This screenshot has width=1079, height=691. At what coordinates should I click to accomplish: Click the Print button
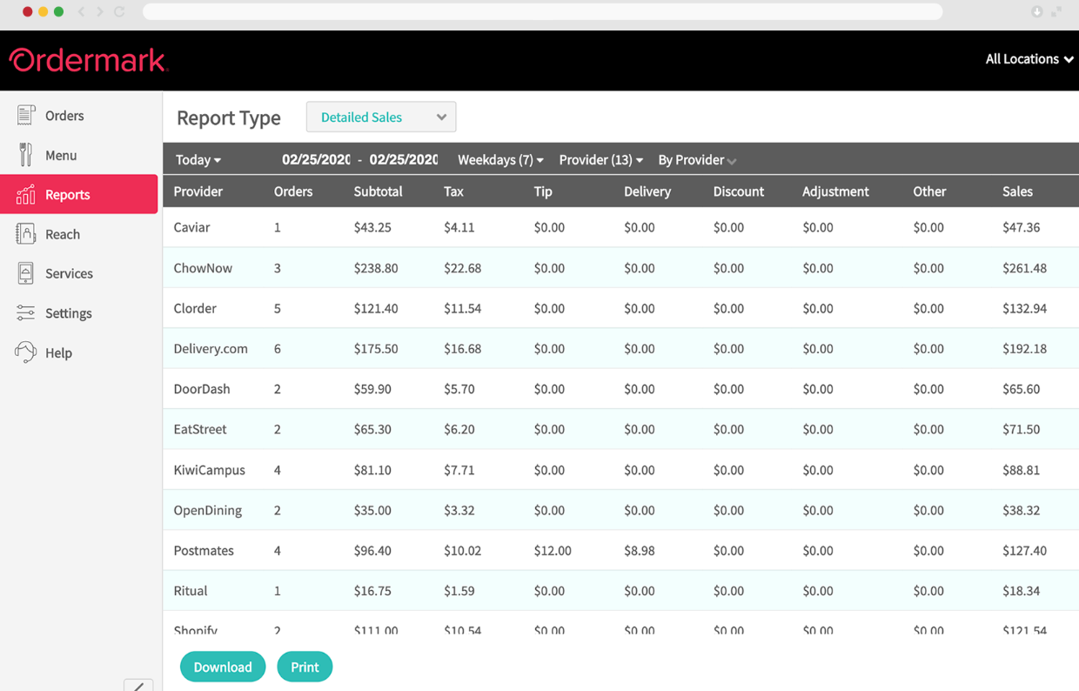305,667
